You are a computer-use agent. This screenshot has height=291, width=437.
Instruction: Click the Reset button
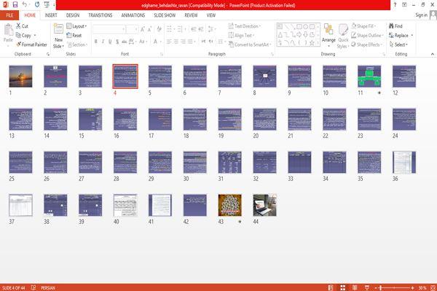(x=74, y=35)
